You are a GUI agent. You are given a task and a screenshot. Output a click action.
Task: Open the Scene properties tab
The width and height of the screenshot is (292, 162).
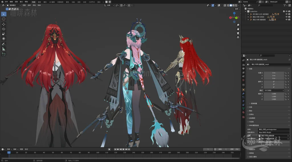(244, 76)
